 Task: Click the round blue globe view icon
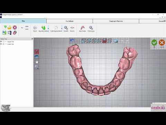[x=116, y=41]
